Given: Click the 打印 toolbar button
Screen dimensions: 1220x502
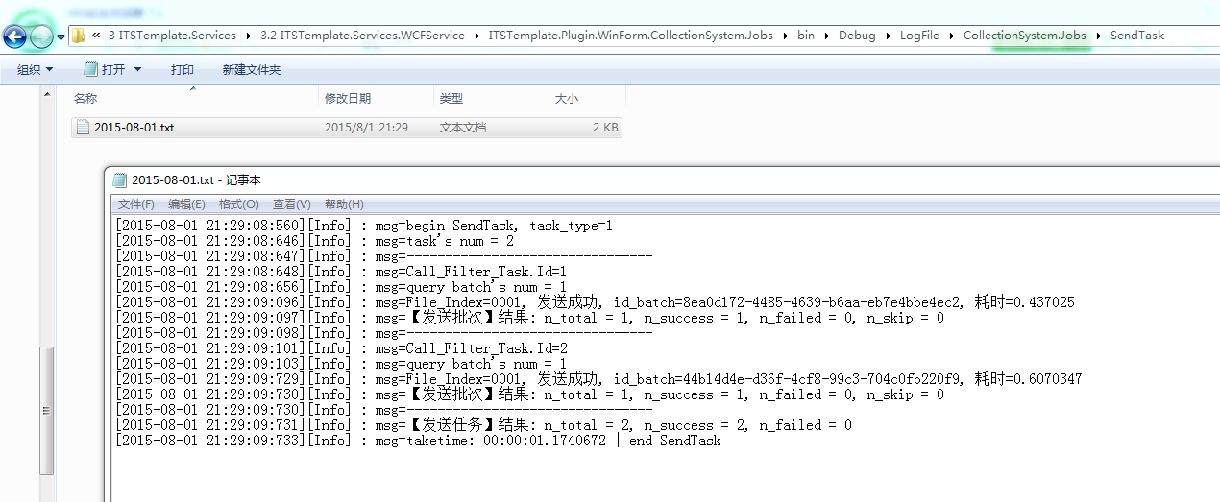Looking at the screenshot, I should tap(182, 70).
